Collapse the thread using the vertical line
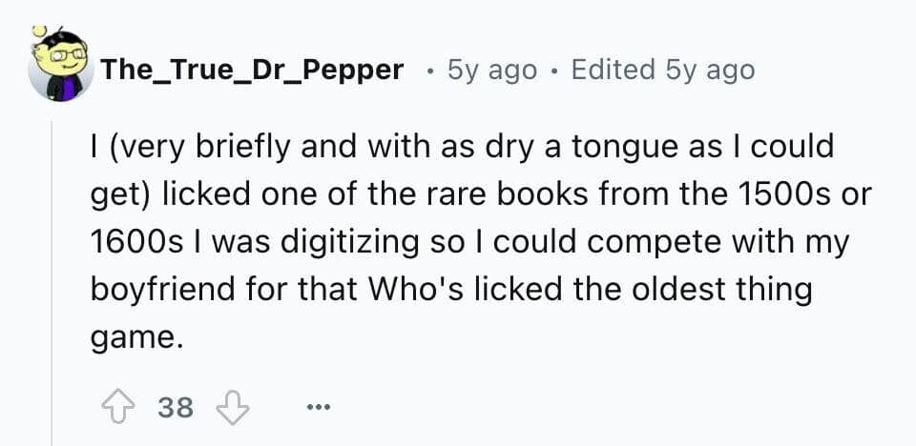Image resolution: width=916 pixels, height=446 pixels. (x=52, y=286)
